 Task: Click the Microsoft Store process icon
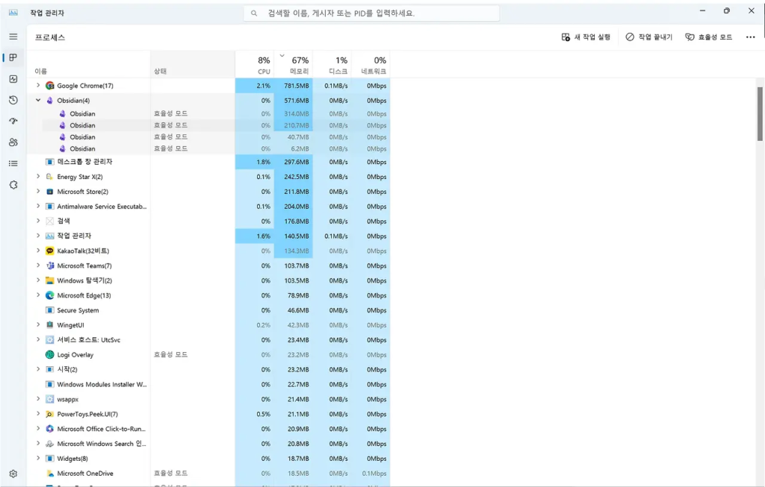[50, 192]
